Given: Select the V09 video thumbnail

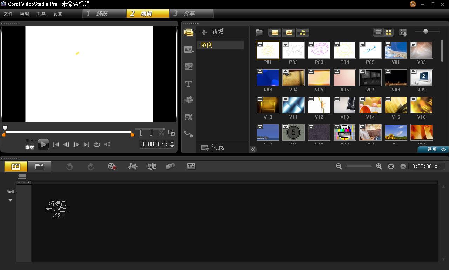Looking at the screenshot, I should 421,78.
